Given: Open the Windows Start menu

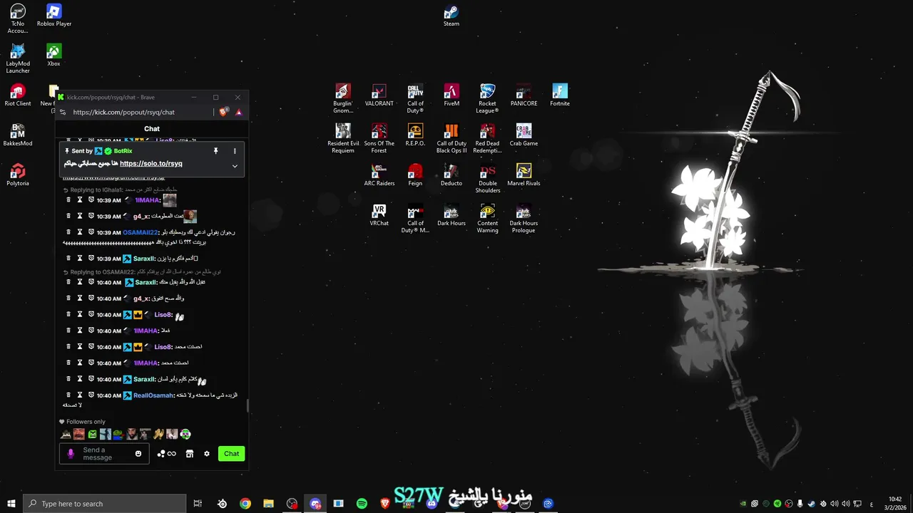Looking at the screenshot, I should click(11, 504).
